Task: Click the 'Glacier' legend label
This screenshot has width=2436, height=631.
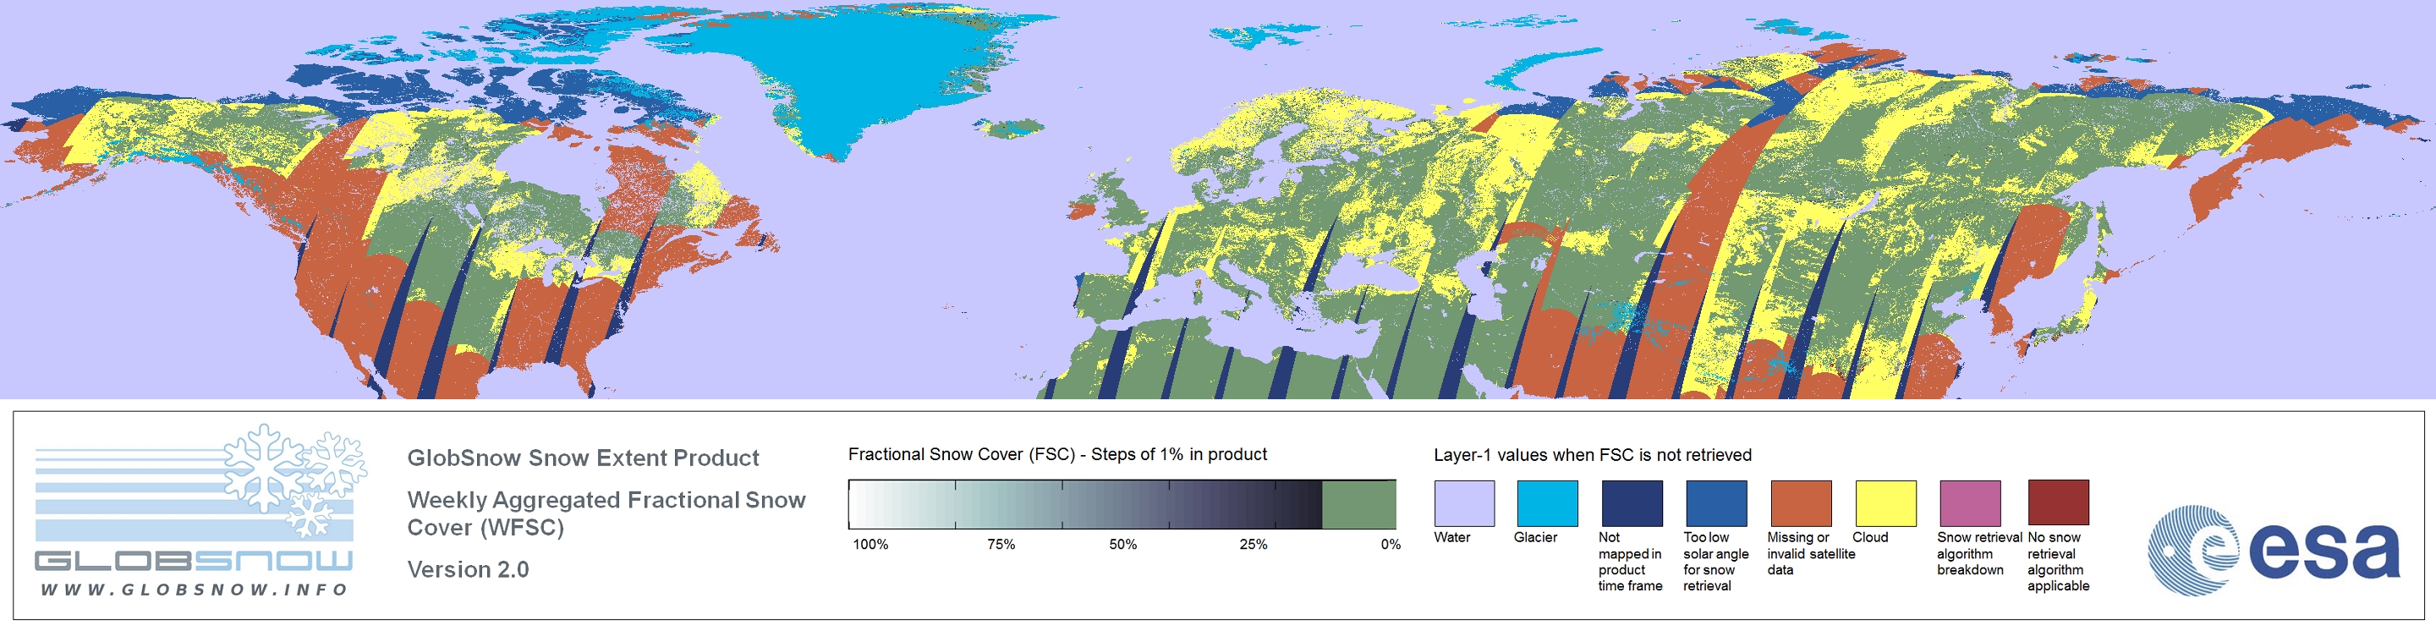Action: coord(1536,537)
